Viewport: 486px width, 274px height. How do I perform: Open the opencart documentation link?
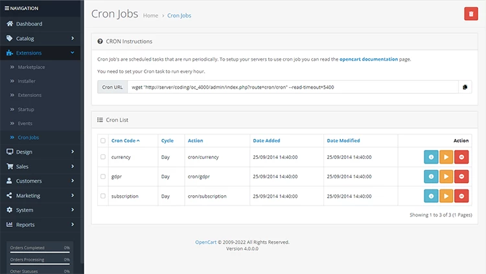(369, 59)
